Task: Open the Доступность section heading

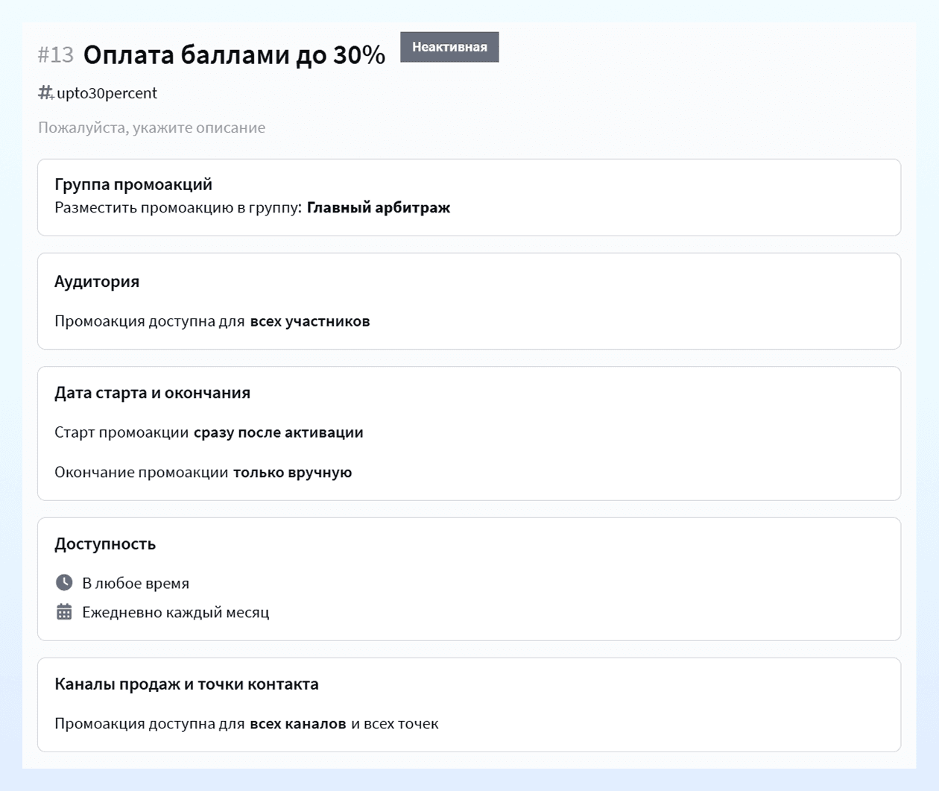Action: pos(105,543)
